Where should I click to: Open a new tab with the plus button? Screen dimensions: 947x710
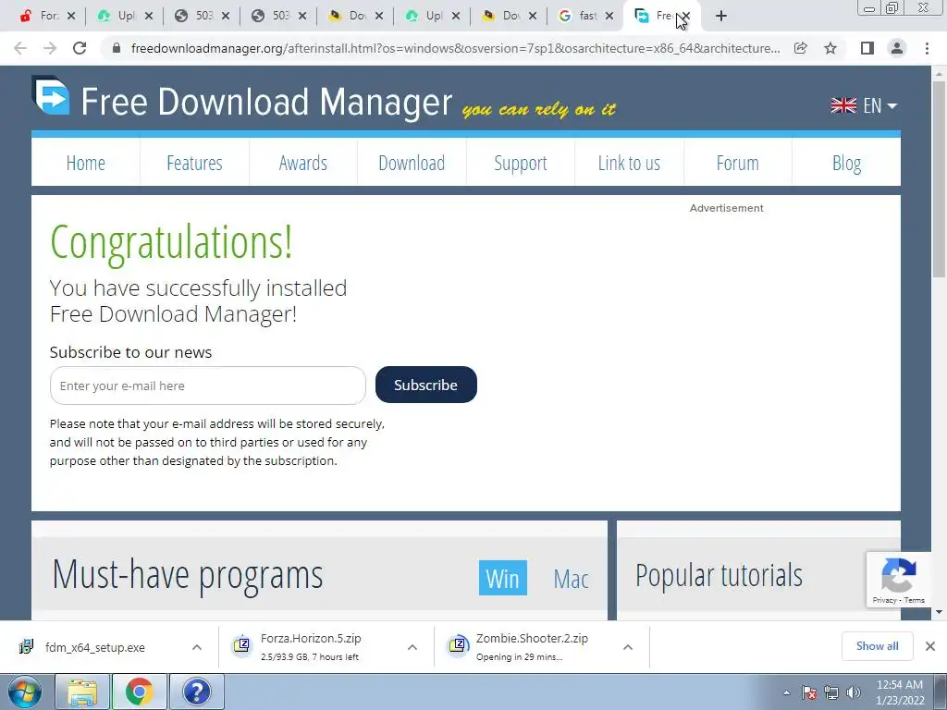click(721, 16)
